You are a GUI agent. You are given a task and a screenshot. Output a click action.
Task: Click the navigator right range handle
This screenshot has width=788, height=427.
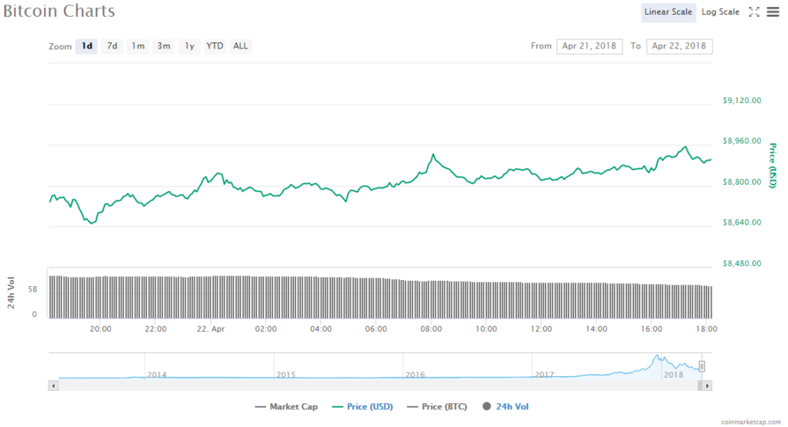tap(702, 366)
